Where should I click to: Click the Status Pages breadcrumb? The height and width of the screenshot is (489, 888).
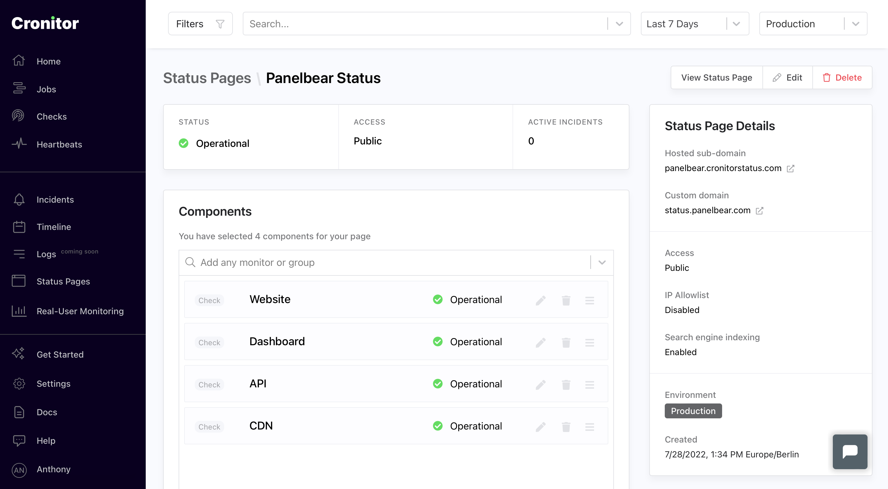point(207,78)
